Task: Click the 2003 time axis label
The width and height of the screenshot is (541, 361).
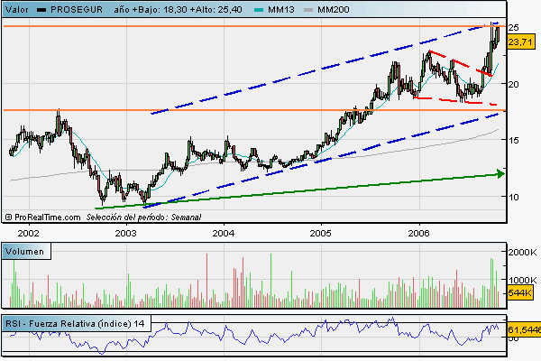Action: pyautogui.click(x=126, y=233)
